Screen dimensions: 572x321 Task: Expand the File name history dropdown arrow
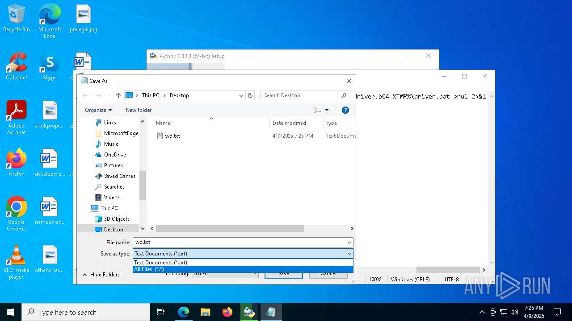click(349, 242)
